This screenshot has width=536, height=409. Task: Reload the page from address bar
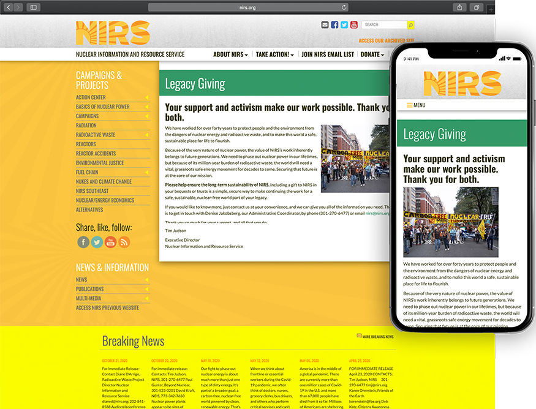pos(344,7)
